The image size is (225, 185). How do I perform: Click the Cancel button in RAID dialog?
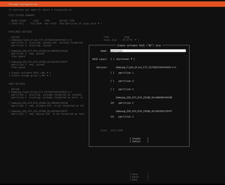pyautogui.click(x=139, y=141)
